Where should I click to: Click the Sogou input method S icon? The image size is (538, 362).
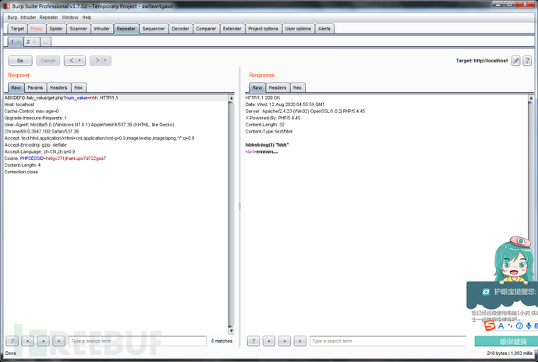coord(490,325)
